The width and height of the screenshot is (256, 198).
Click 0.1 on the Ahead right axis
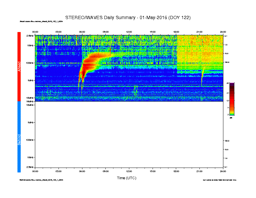(226, 36)
